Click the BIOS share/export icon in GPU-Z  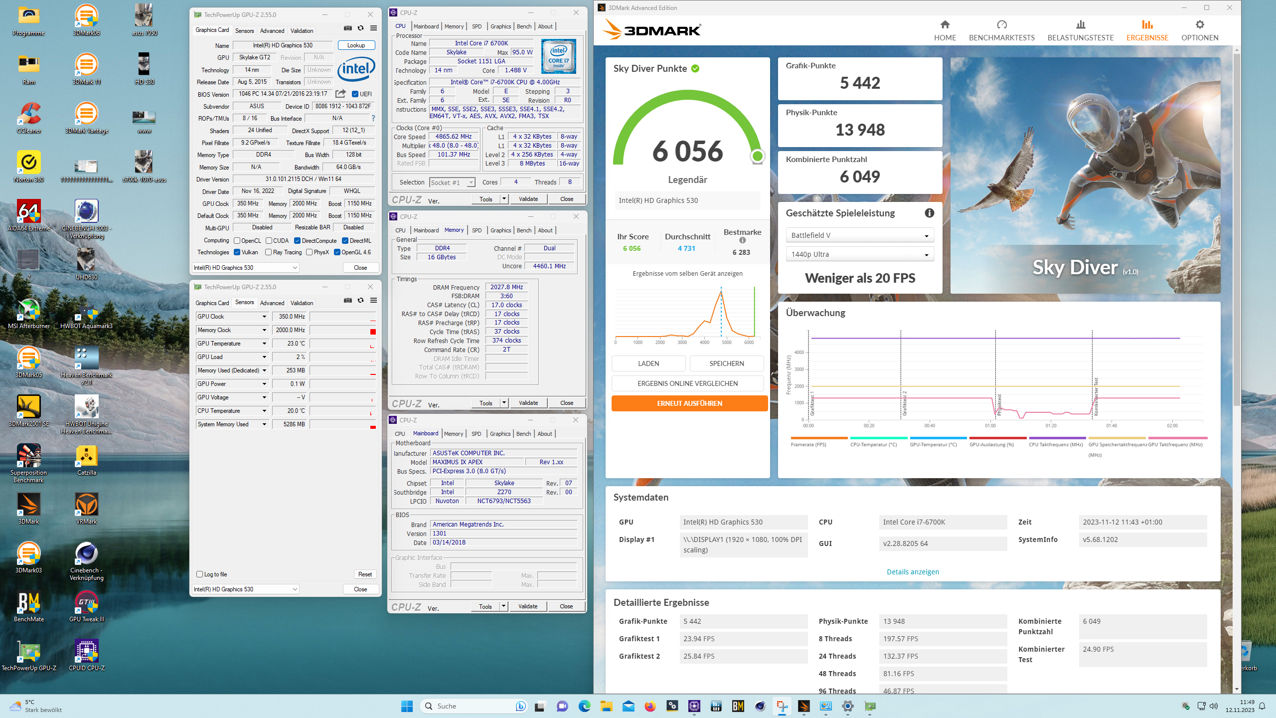(340, 94)
